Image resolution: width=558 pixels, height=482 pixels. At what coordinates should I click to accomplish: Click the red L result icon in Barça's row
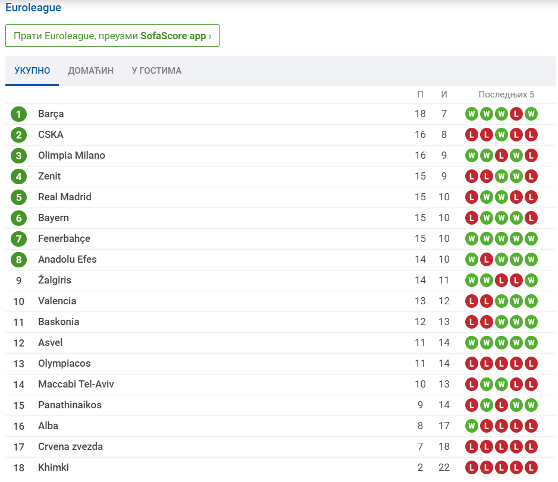point(516,114)
